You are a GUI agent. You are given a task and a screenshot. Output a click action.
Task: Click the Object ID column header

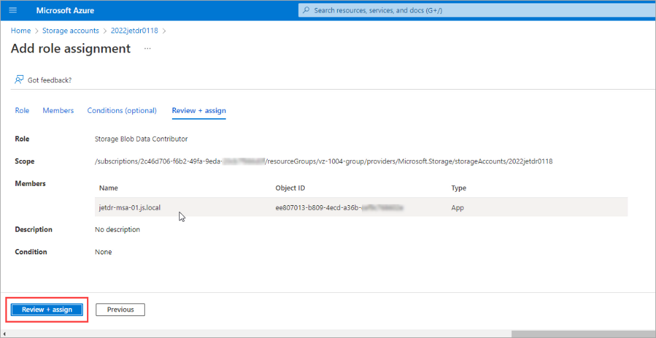coord(290,188)
